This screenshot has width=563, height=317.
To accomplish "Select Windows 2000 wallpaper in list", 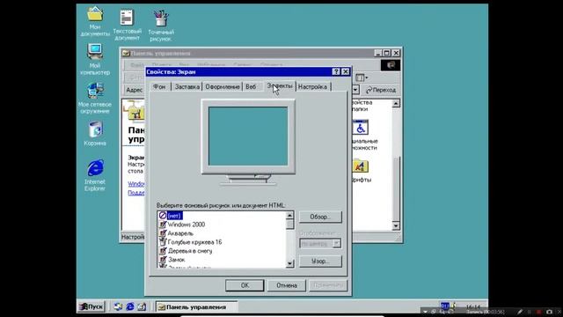I will tap(186, 225).
